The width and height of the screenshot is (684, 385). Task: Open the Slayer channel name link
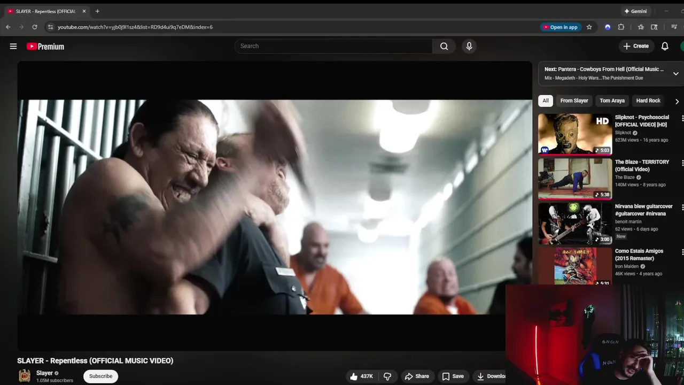click(x=44, y=373)
